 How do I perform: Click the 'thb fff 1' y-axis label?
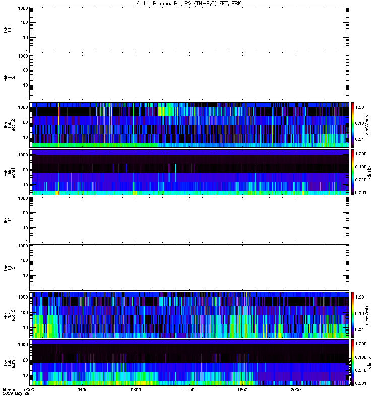click(x=10, y=30)
